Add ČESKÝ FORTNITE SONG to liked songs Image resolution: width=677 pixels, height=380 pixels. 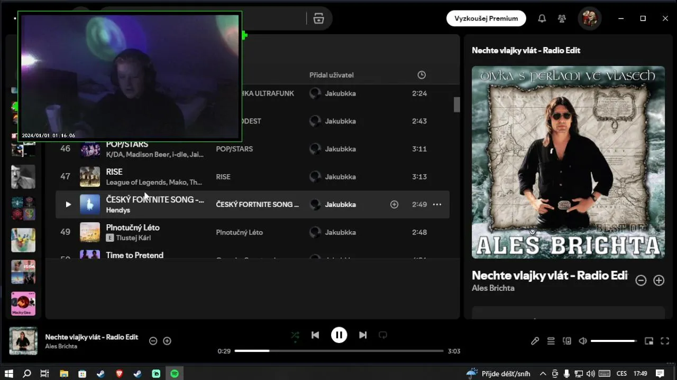394,204
